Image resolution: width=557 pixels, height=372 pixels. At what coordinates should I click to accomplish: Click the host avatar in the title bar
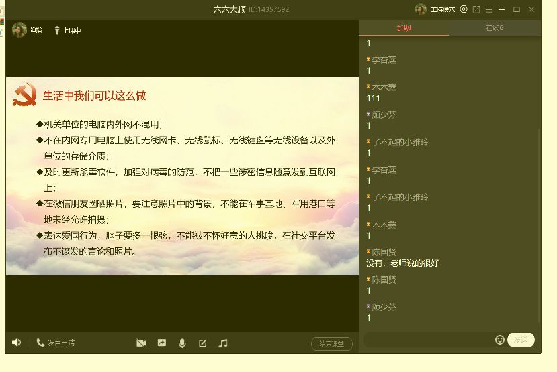tap(421, 9)
